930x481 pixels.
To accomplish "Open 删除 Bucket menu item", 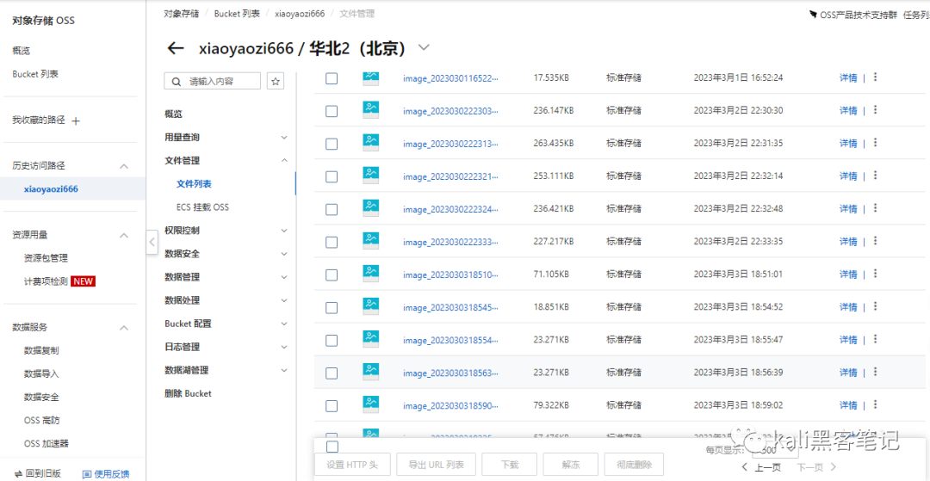I will pos(188,393).
